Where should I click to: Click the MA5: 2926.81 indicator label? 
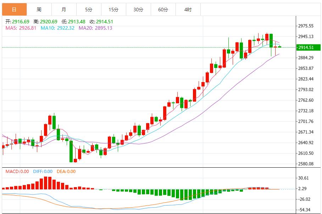pos(21,28)
